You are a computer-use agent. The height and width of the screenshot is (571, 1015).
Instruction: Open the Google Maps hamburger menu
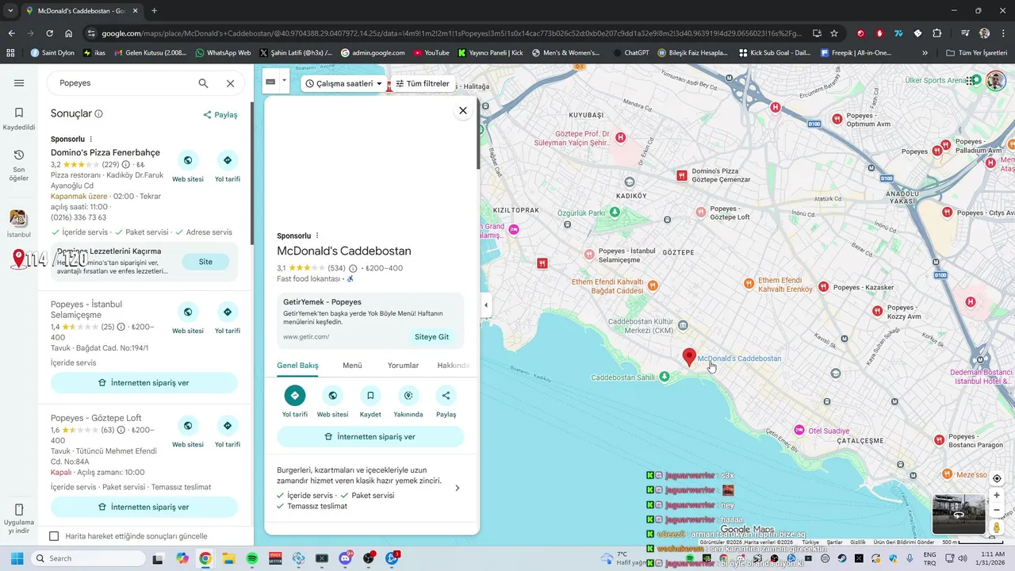[19, 83]
